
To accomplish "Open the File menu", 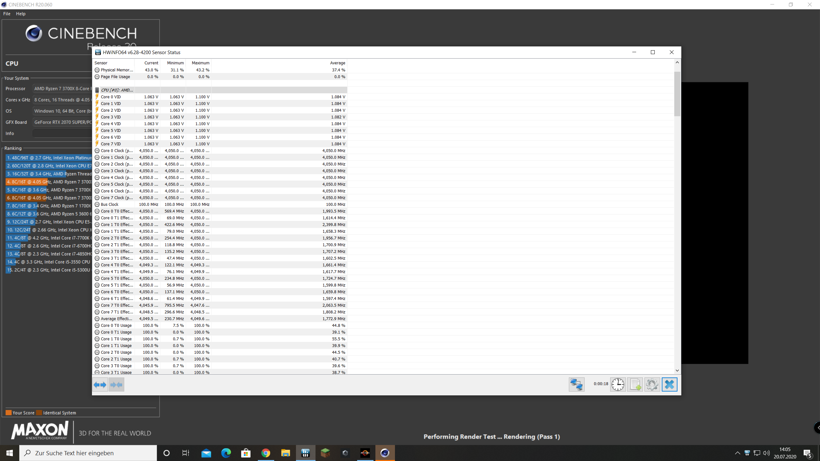I will [7, 14].
